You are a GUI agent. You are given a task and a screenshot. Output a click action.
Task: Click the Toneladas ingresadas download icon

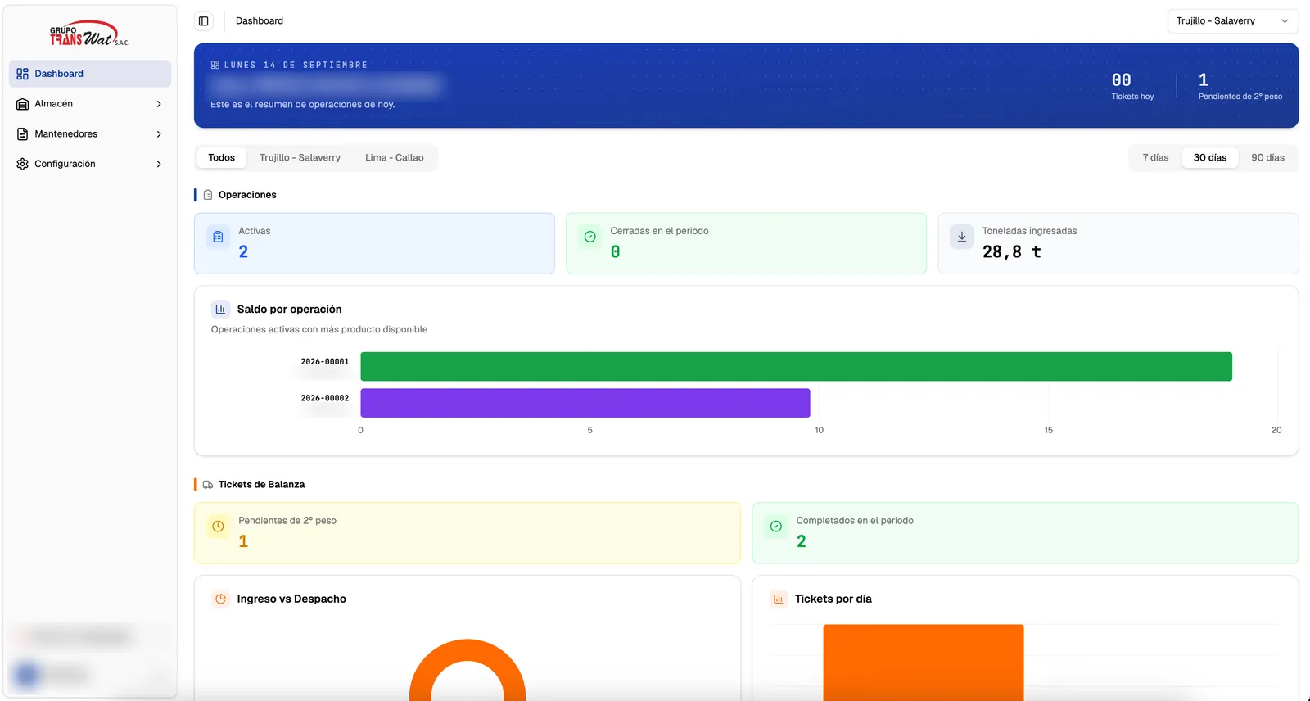click(x=962, y=237)
